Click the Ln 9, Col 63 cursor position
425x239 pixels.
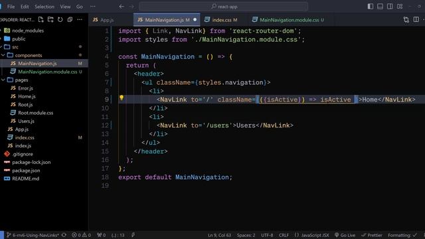point(219,235)
